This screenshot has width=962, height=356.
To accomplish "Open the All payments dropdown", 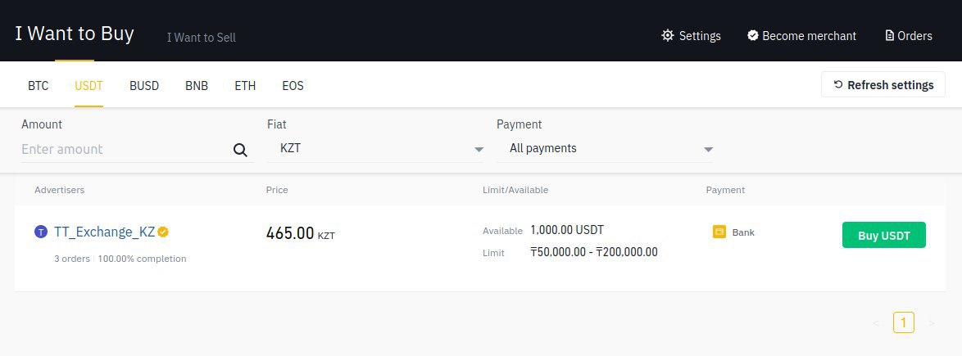I will click(x=605, y=148).
